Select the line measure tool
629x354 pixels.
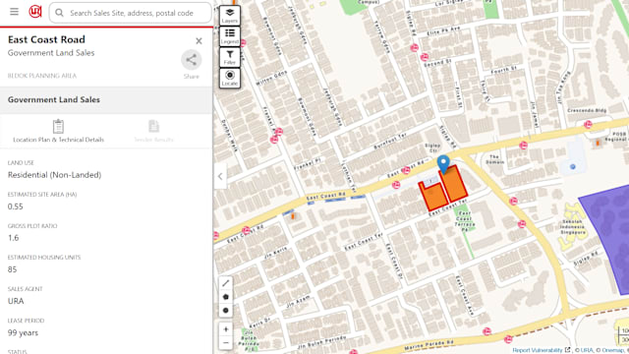click(x=225, y=283)
